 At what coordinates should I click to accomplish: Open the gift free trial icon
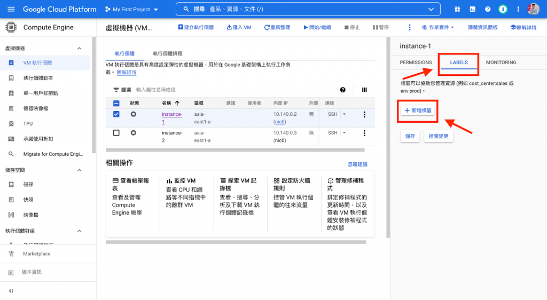(457, 10)
